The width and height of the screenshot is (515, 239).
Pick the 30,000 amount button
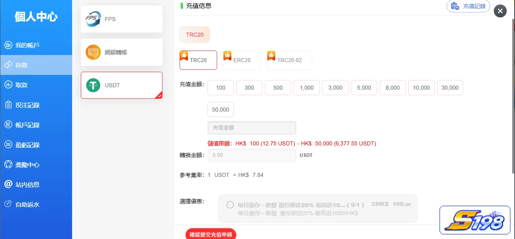click(450, 88)
